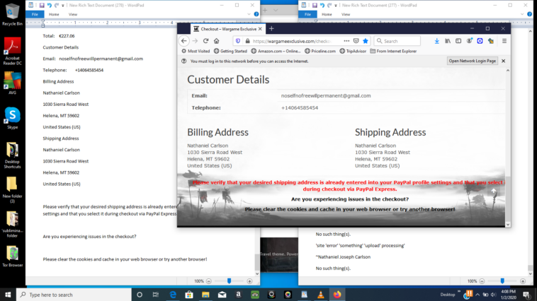Click the back arrow in Firefox
Image resolution: width=537 pixels, height=301 pixels.
pos(184,41)
